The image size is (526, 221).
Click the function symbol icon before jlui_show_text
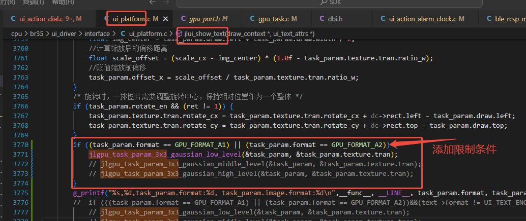tap(180, 34)
